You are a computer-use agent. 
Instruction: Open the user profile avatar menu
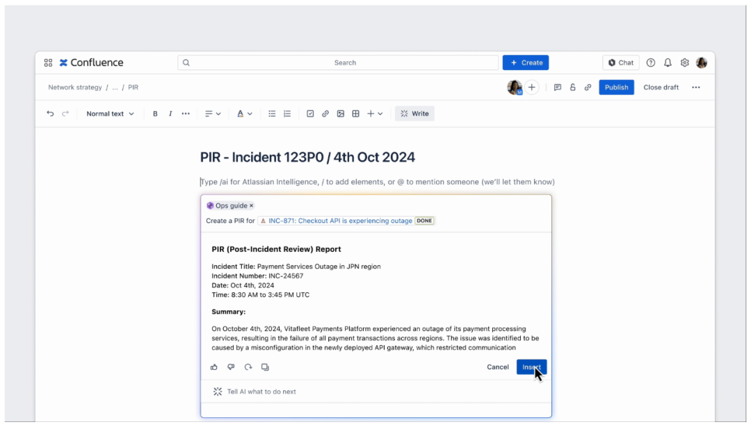[x=702, y=62]
